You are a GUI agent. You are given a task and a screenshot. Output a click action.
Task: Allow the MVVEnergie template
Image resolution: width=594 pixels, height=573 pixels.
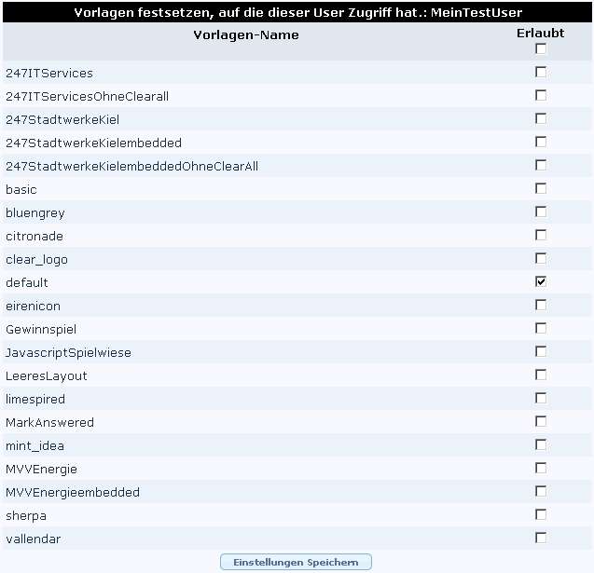tap(541, 468)
